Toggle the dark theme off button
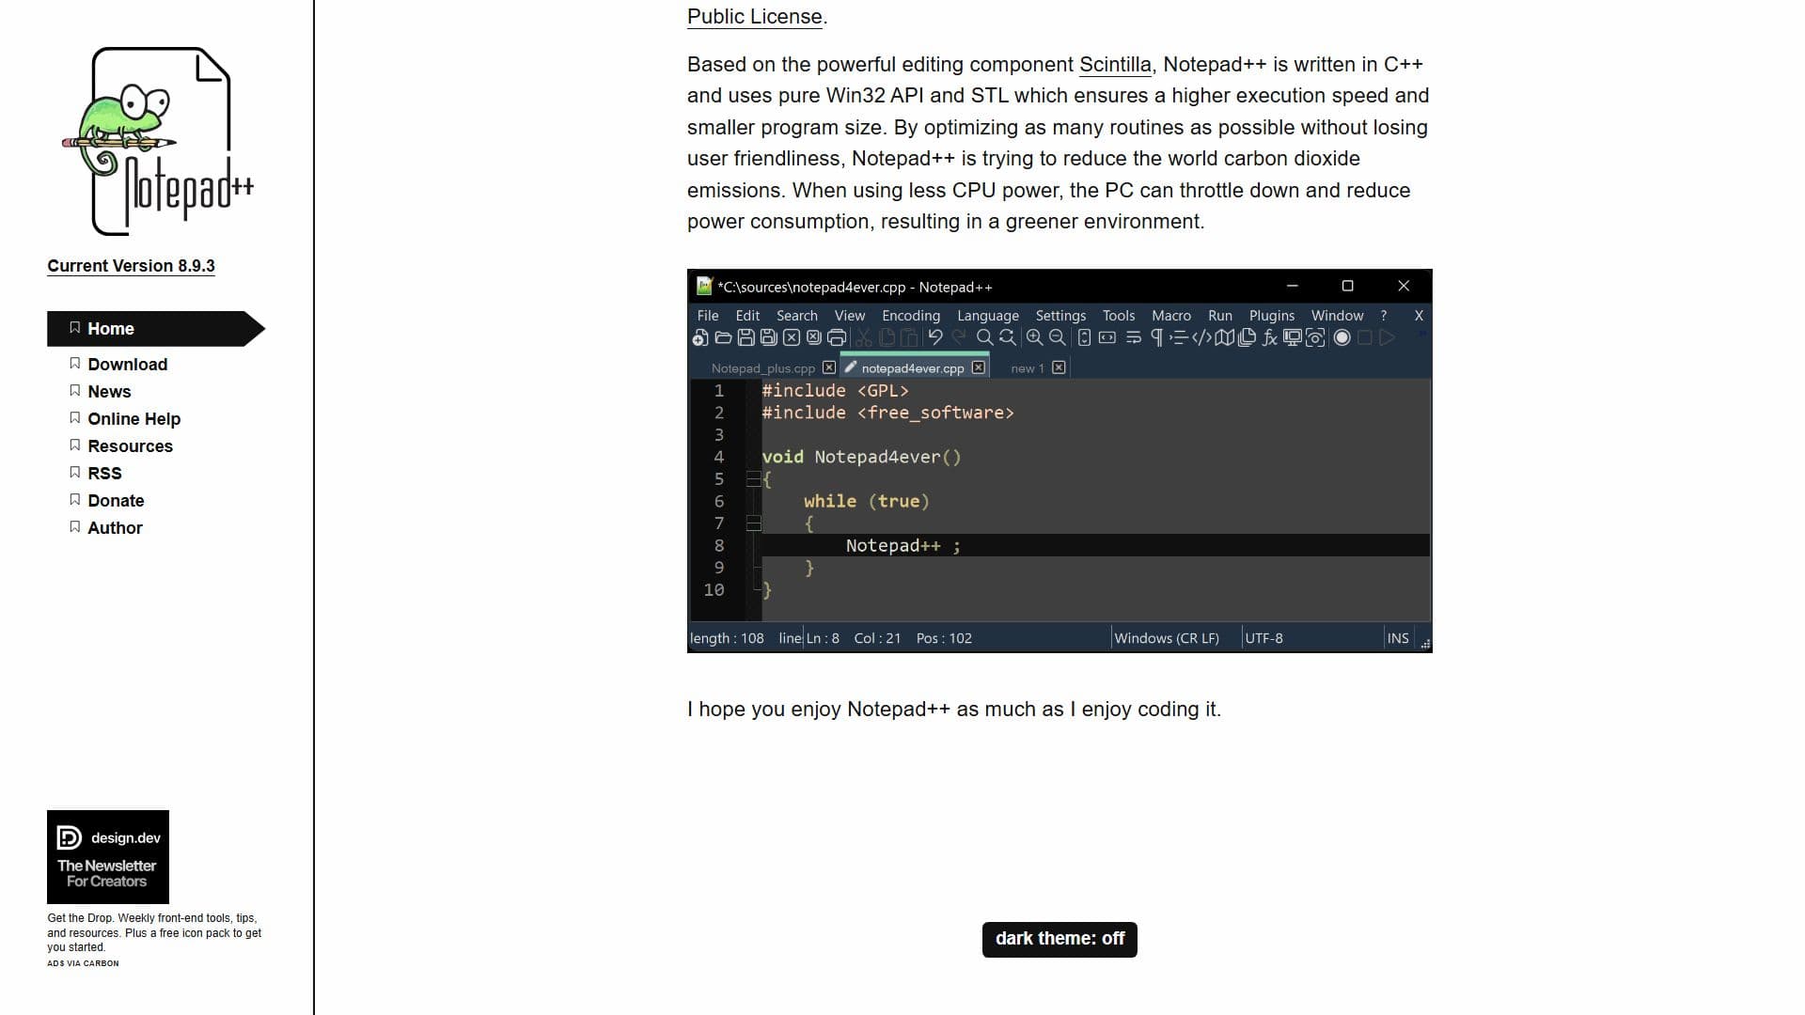The height and width of the screenshot is (1015, 1805). [1059, 939]
